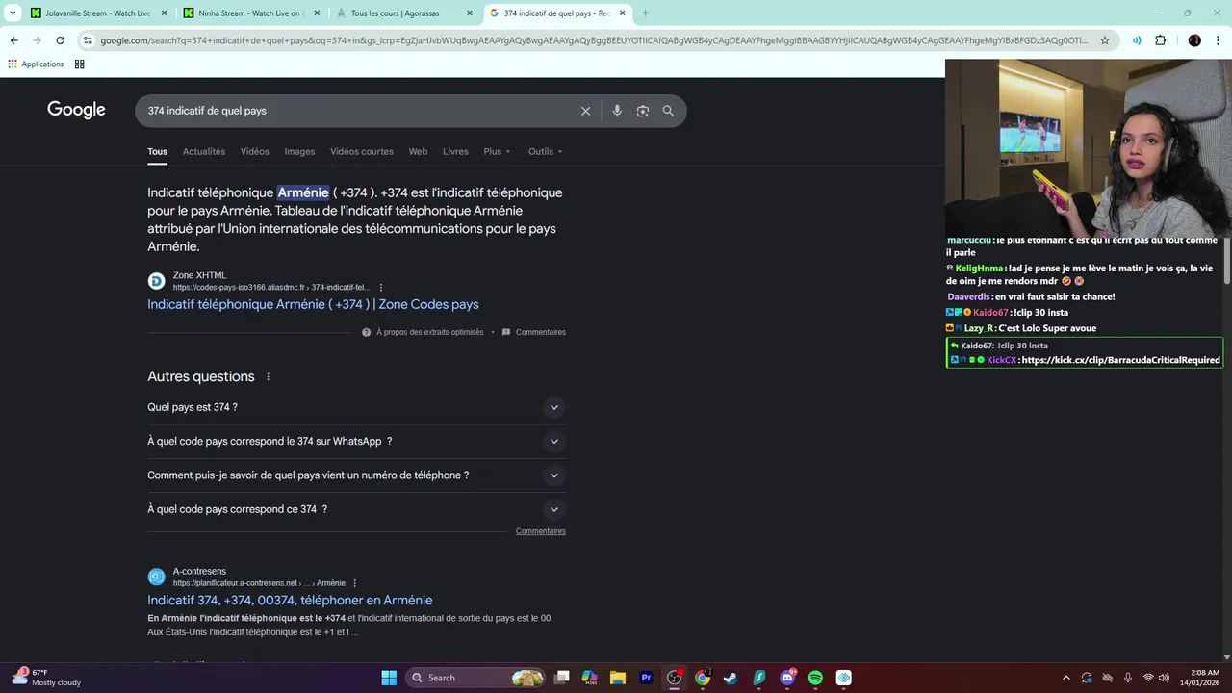Click the stream chat scrollbar
Viewport: 1232px width, 693px height.
tap(1226, 260)
